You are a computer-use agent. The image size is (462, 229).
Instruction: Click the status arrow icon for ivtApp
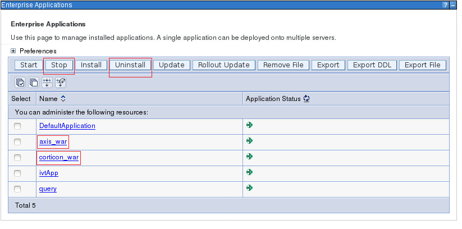250,172
